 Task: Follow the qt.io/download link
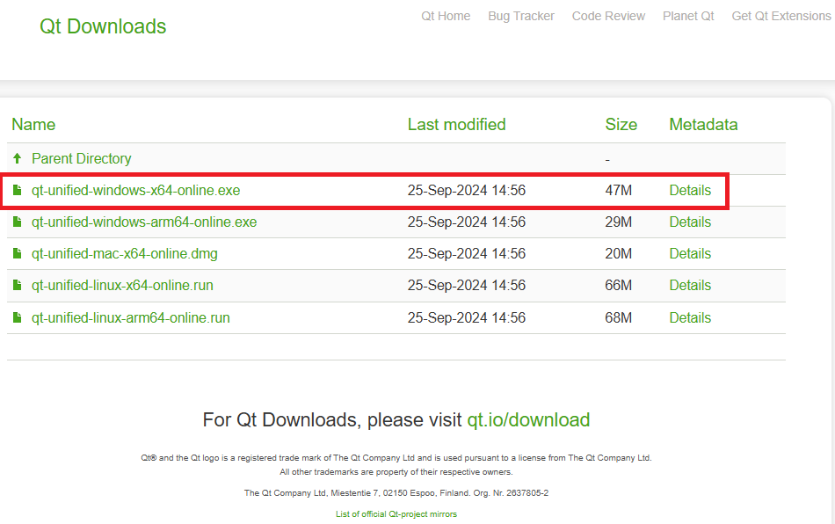tap(528, 420)
